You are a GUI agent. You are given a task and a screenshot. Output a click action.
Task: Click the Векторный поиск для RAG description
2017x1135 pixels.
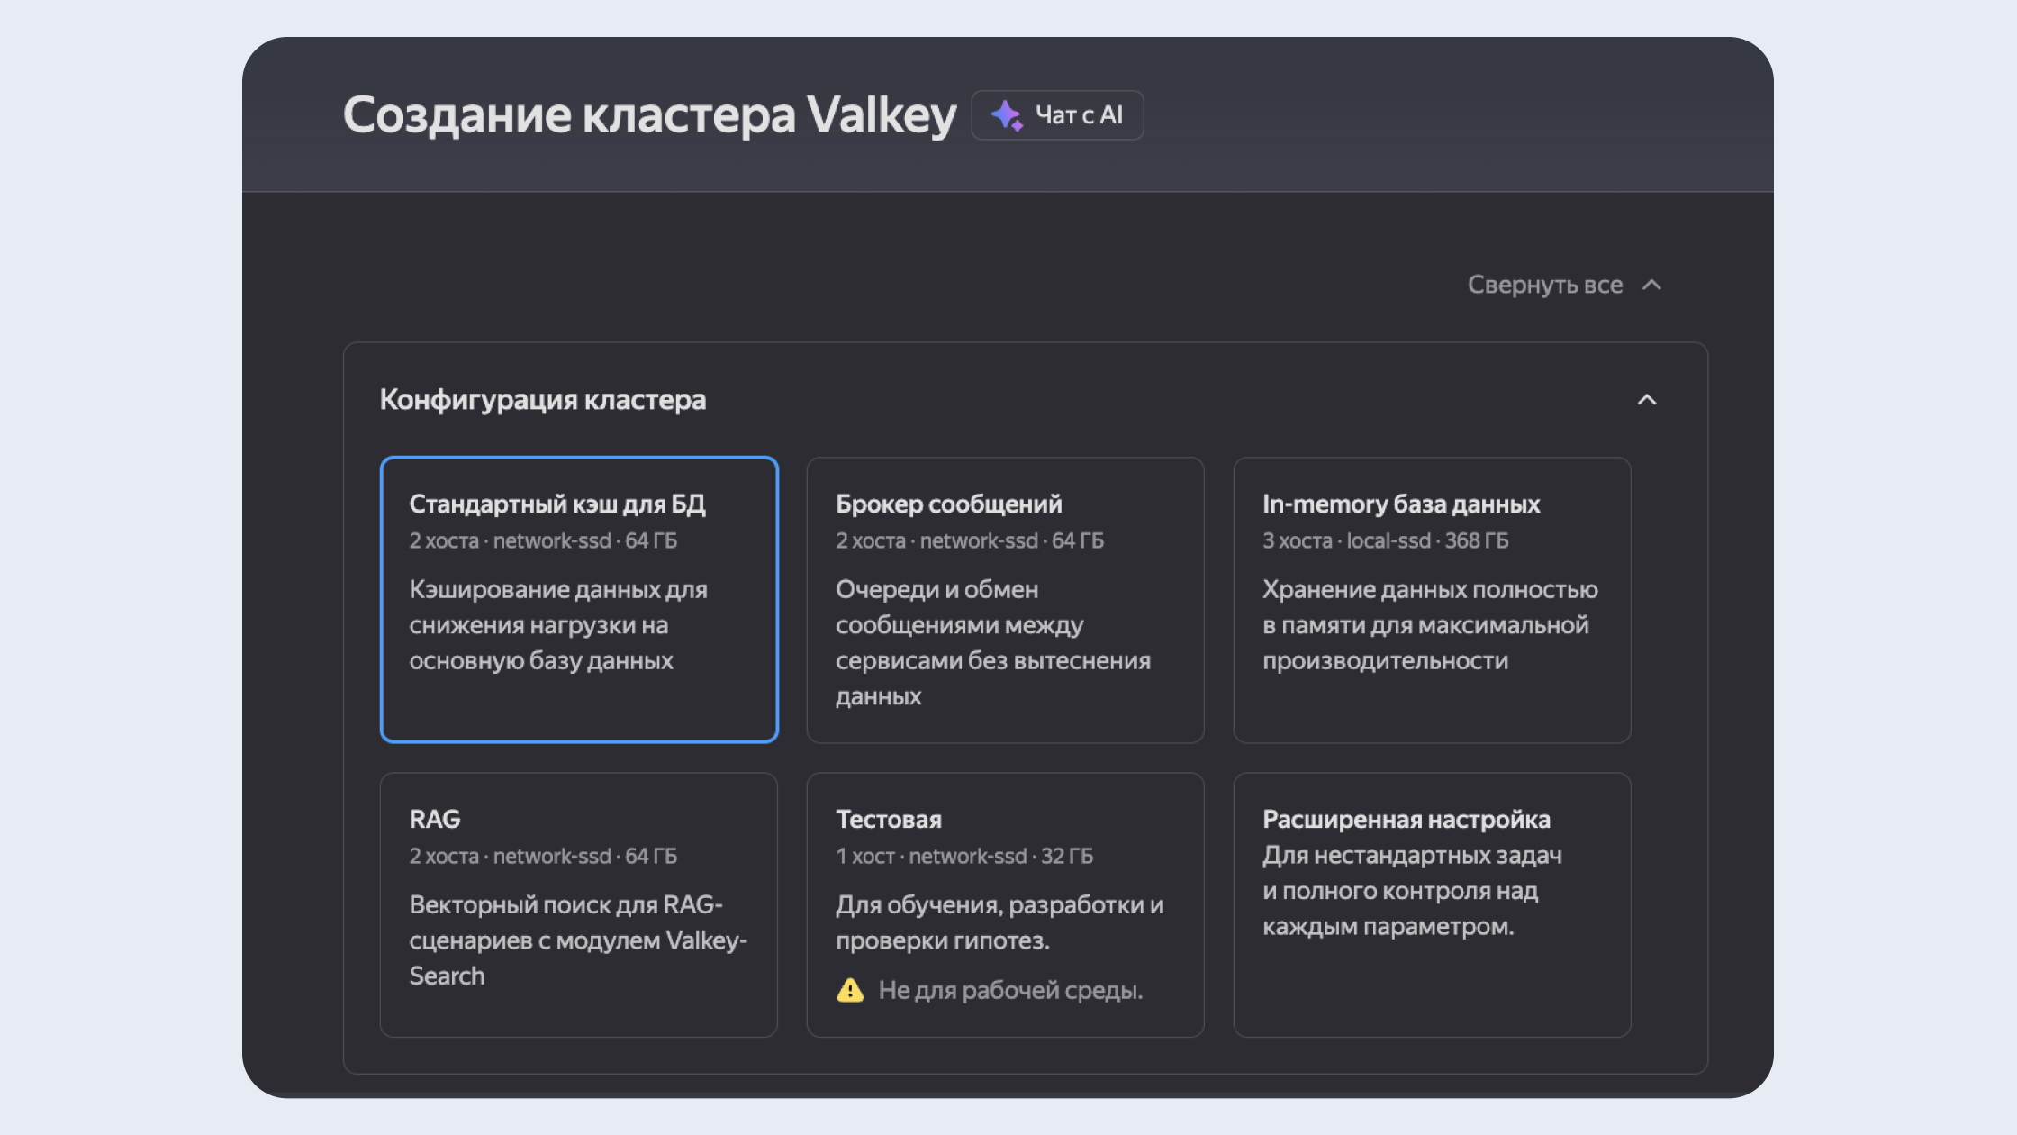coord(578,940)
